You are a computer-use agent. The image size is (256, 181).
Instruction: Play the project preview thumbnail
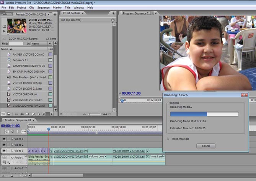[4, 31]
